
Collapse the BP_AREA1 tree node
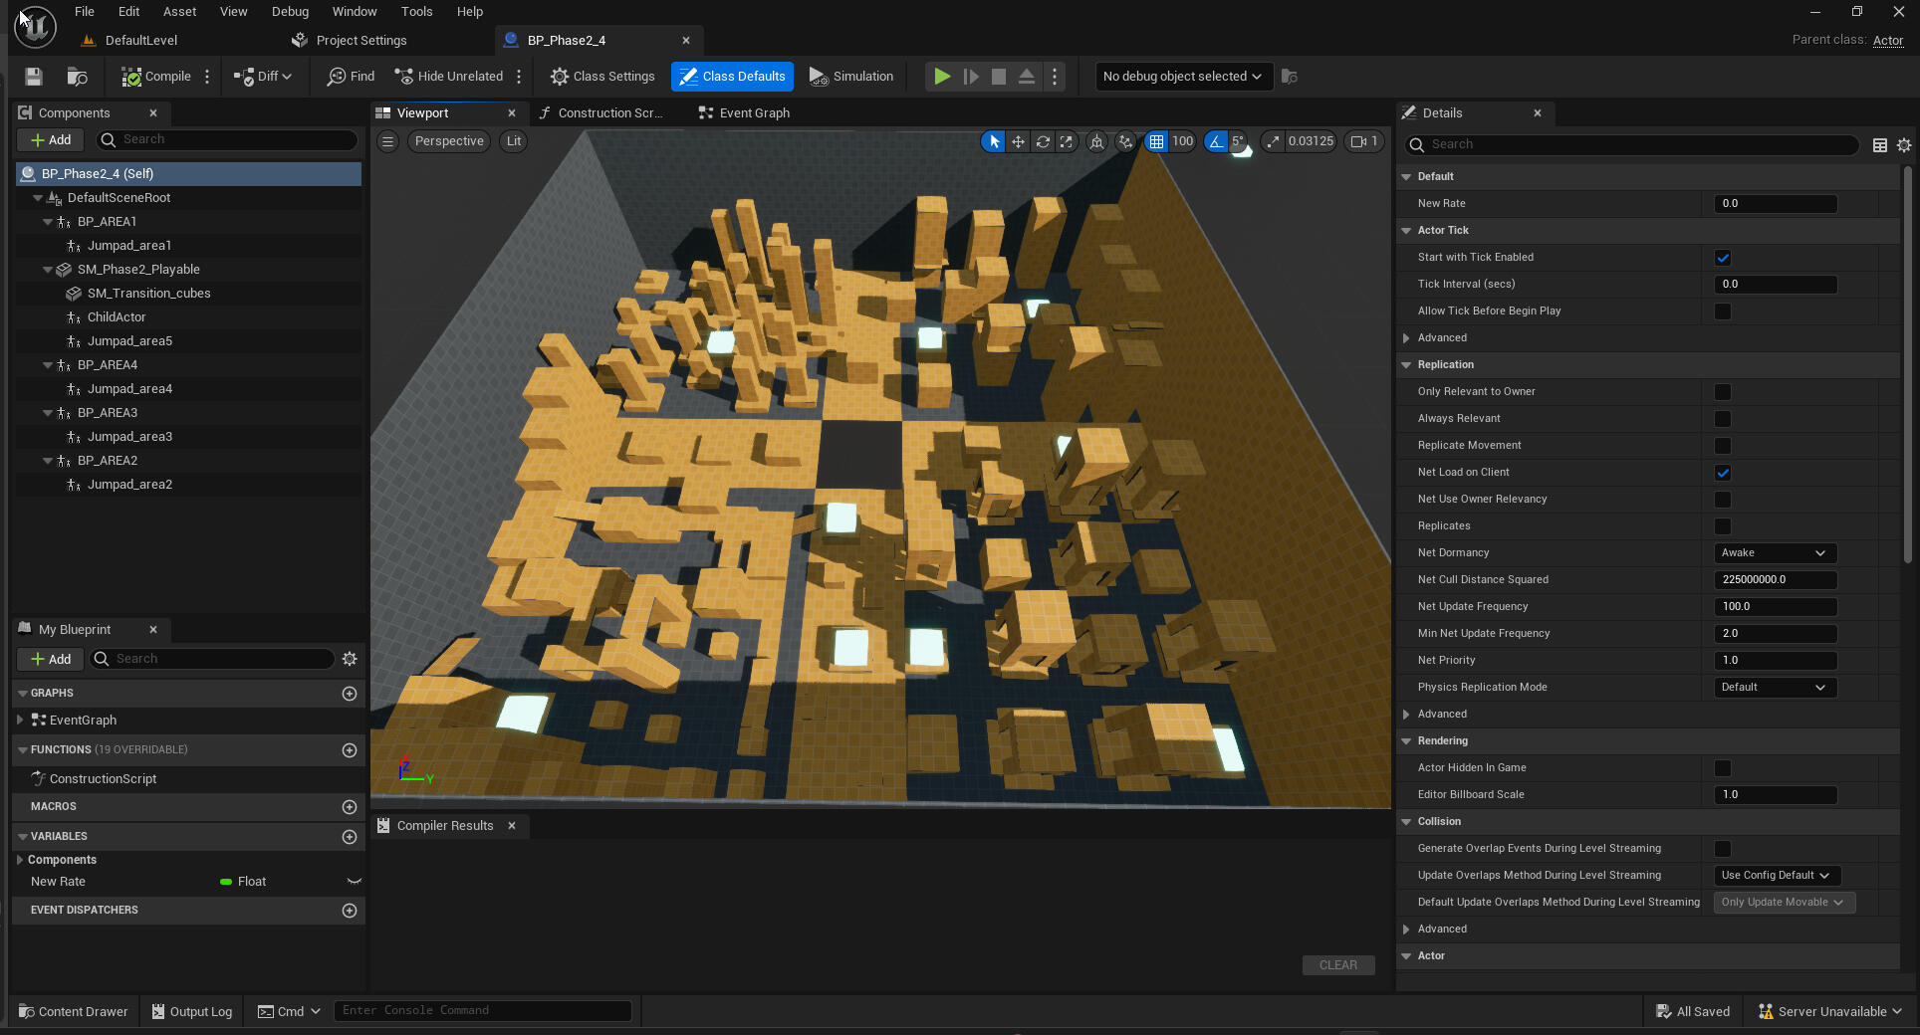(x=48, y=222)
